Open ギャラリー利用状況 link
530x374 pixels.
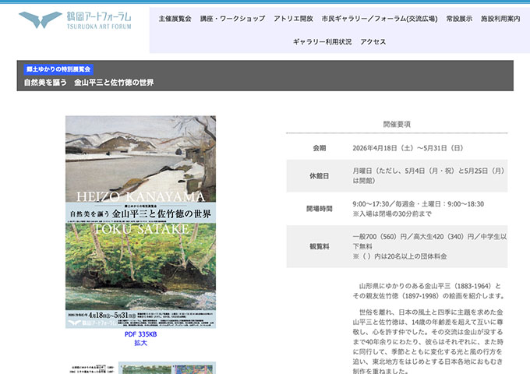tap(322, 42)
